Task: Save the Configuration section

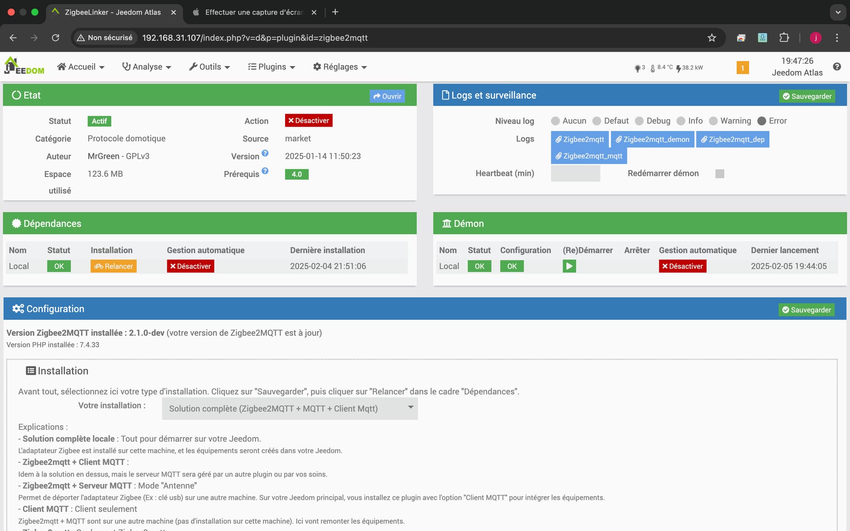Action: click(x=807, y=310)
